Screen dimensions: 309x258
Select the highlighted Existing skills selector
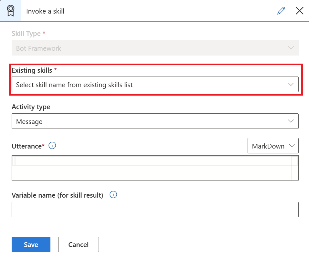pos(155,84)
